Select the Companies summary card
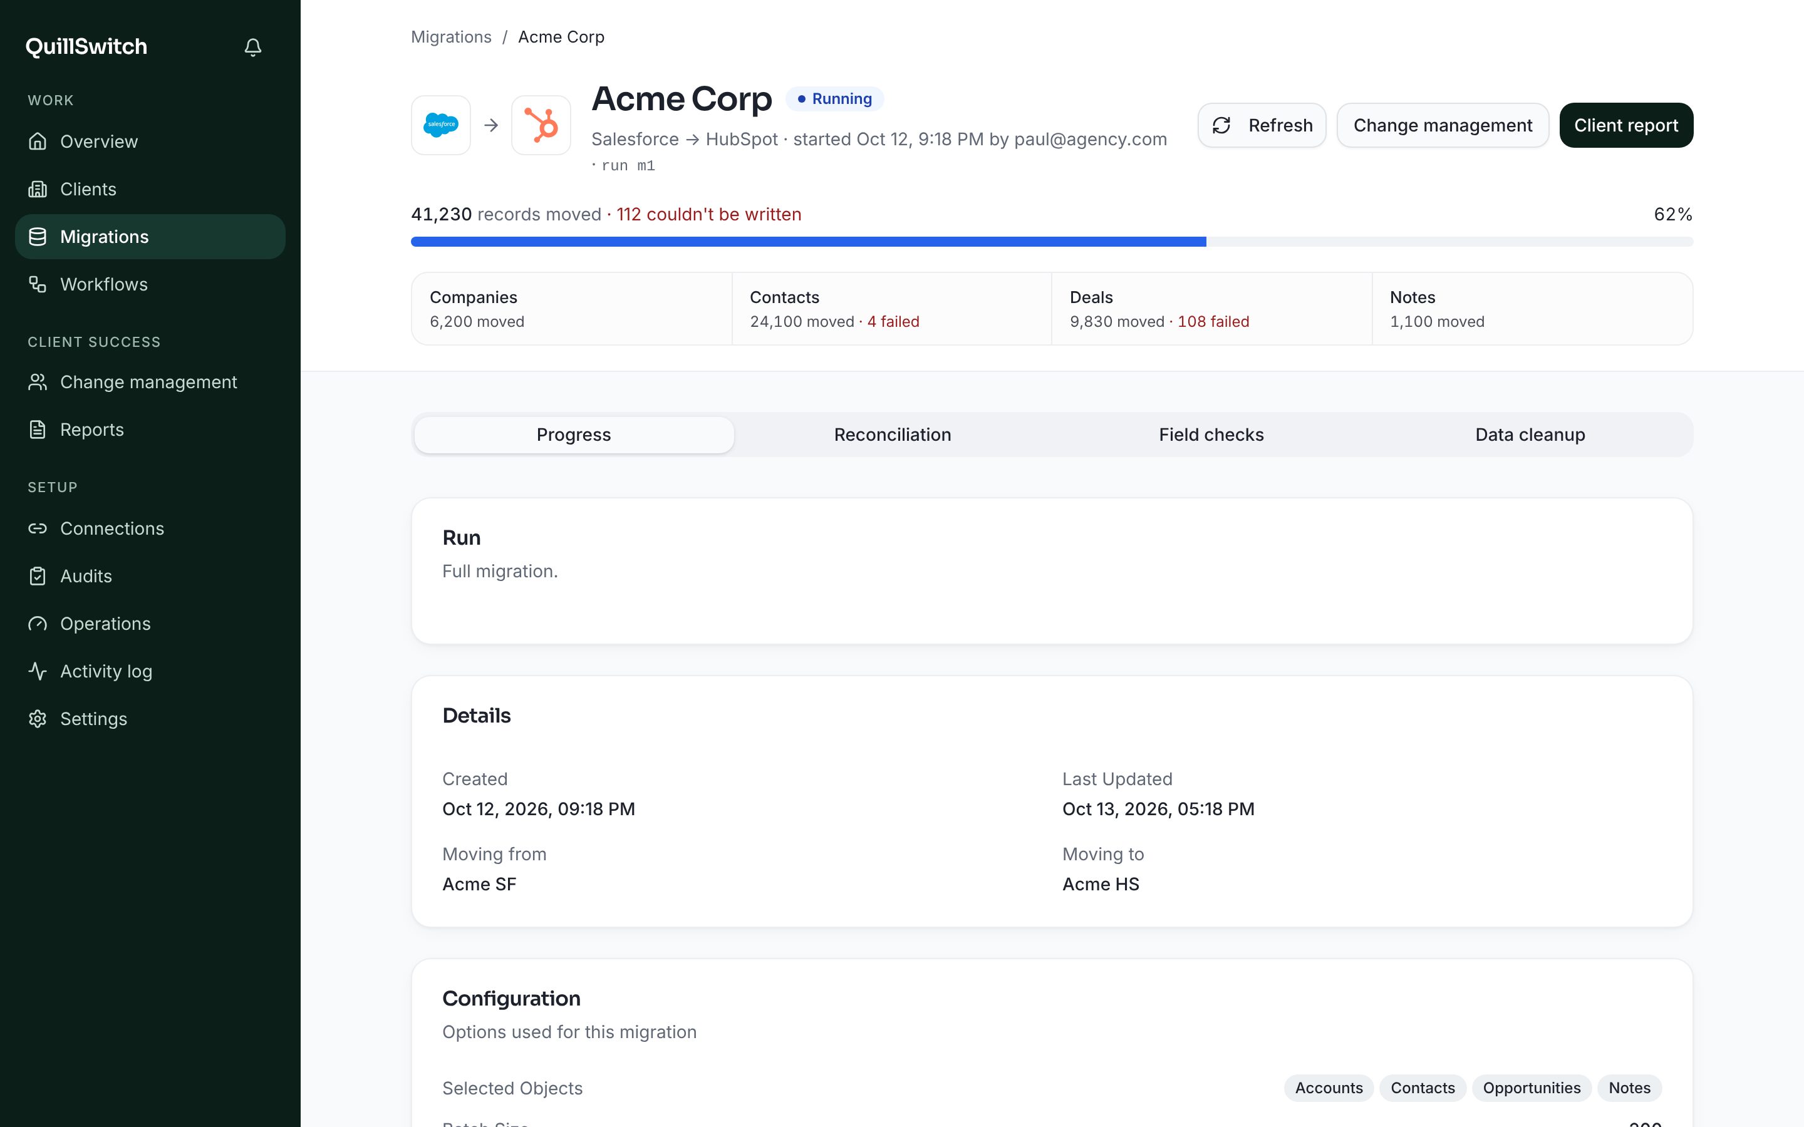Viewport: 1804px width, 1127px height. click(572, 309)
